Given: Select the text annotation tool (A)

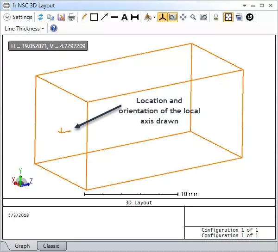Looking at the screenshot, I should pyautogui.click(x=124, y=17).
